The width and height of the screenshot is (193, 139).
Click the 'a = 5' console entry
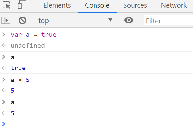[x=20, y=80]
